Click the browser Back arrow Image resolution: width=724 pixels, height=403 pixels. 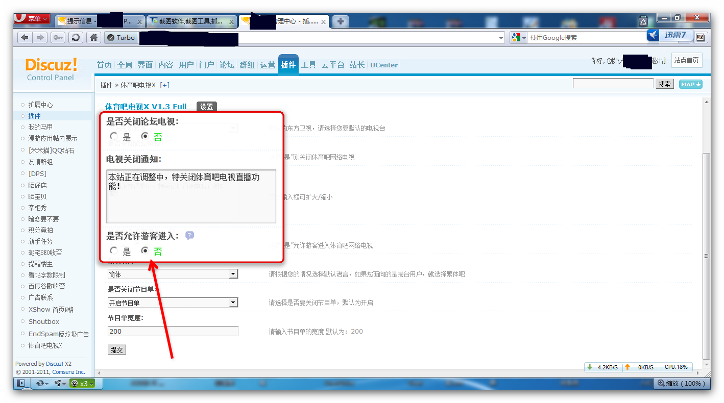point(25,37)
